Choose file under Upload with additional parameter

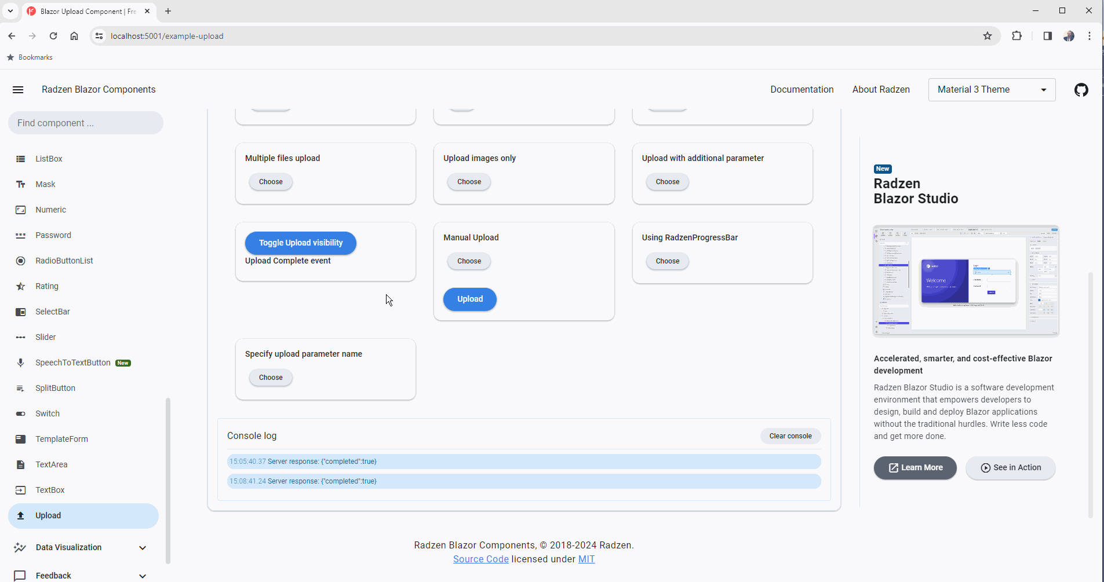pyautogui.click(x=668, y=182)
